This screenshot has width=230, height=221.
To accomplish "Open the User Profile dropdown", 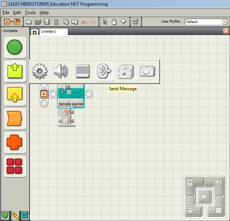I will pyautogui.click(x=225, y=22).
